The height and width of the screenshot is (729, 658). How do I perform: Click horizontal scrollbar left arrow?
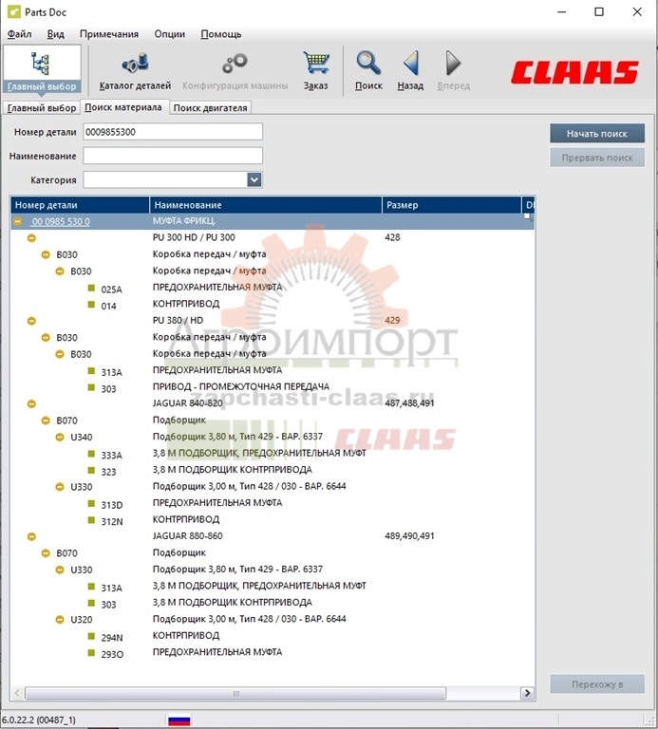click(17, 693)
